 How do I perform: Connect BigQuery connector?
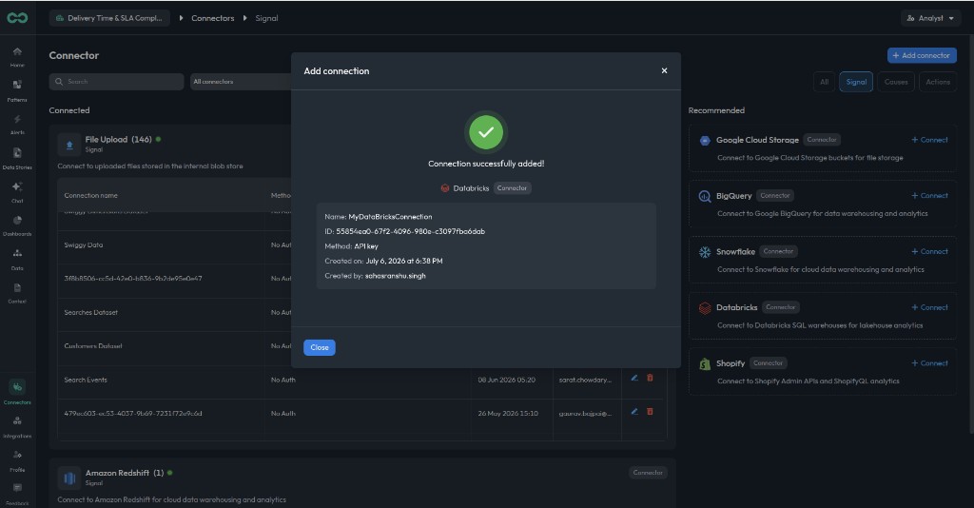[x=929, y=196]
